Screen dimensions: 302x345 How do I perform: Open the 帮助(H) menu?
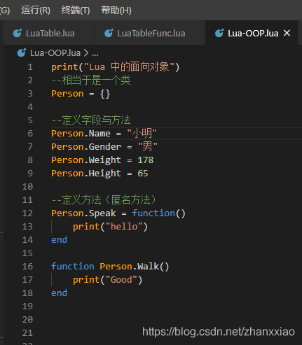[x=116, y=10]
